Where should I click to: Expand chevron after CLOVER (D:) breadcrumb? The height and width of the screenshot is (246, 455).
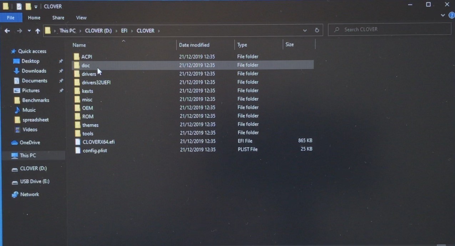click(x=116, y=31)
